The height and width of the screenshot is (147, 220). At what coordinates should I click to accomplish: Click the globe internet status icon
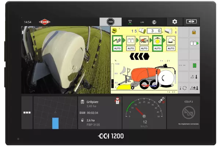click(154, 22)
